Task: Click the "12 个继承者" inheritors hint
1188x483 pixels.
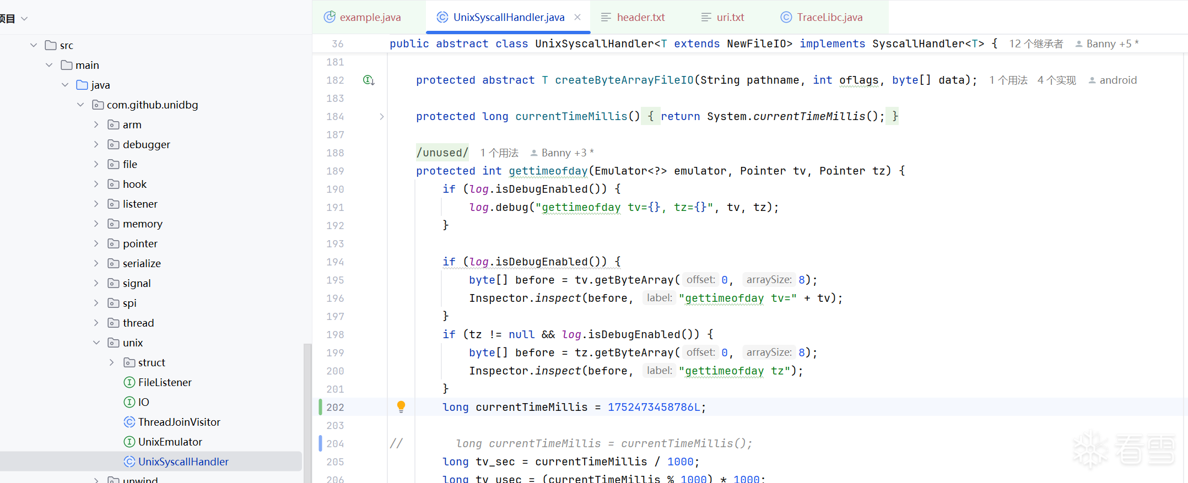Action: tap(1036, 44)
